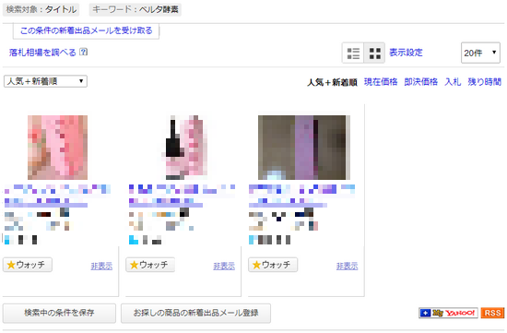This screenshot has width=507, height=333.
Task: Click 非表示 link for second item
Action: (x=224, y=266)
